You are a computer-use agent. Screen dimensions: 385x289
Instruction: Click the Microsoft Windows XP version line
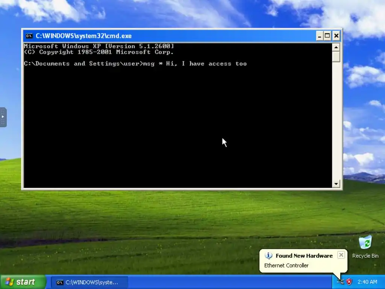pos(99,46)
